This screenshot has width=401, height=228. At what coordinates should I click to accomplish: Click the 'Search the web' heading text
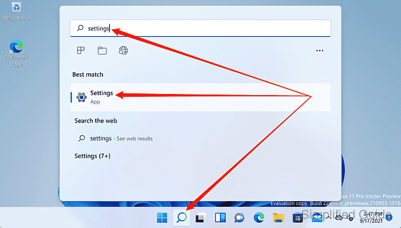tap(96, 121)
